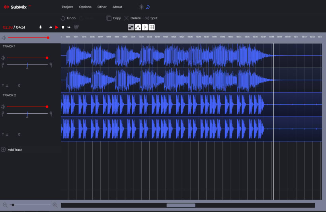Click the zoom in magnifier icon
326x212 pixels.
pyautogui.click(x=55, y=205)
